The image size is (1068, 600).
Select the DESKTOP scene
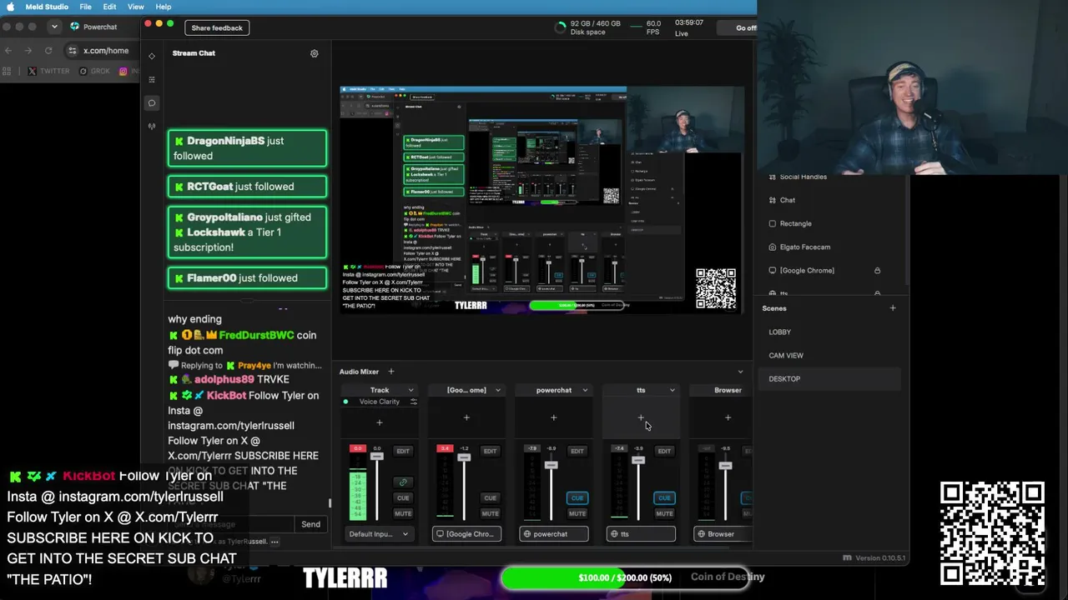click(x=829, y=379)
